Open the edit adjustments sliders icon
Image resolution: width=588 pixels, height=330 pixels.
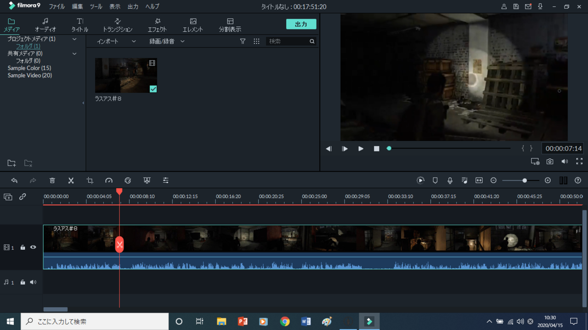click(x=166, y=180)
